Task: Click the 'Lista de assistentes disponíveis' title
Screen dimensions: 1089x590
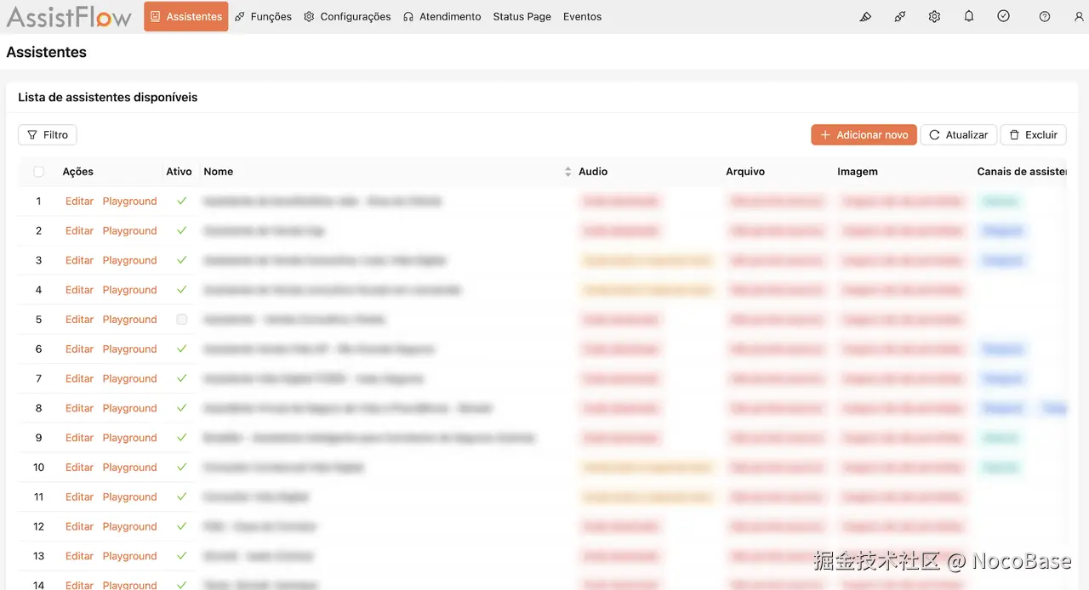Action: [x=108, y=98]
